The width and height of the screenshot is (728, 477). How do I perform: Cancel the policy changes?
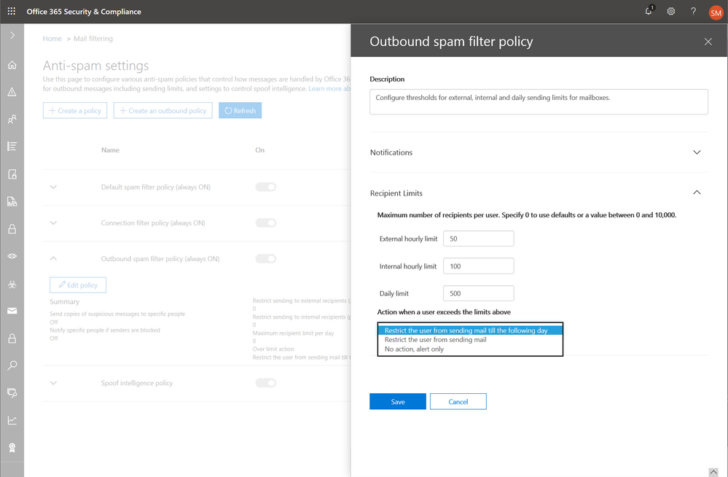(x=458, y=402)
